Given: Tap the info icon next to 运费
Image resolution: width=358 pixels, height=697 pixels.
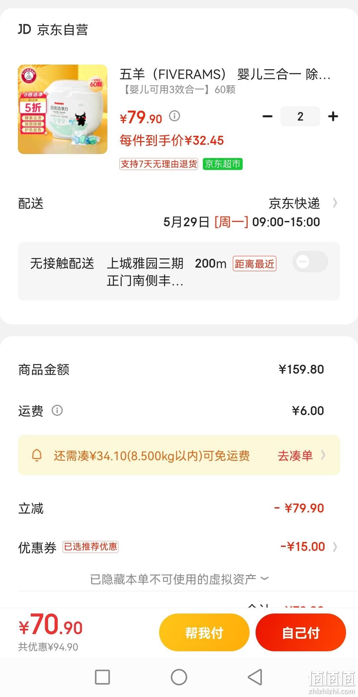Looking at the screenshot, I should pyautogui.click(x=57, y=410).
